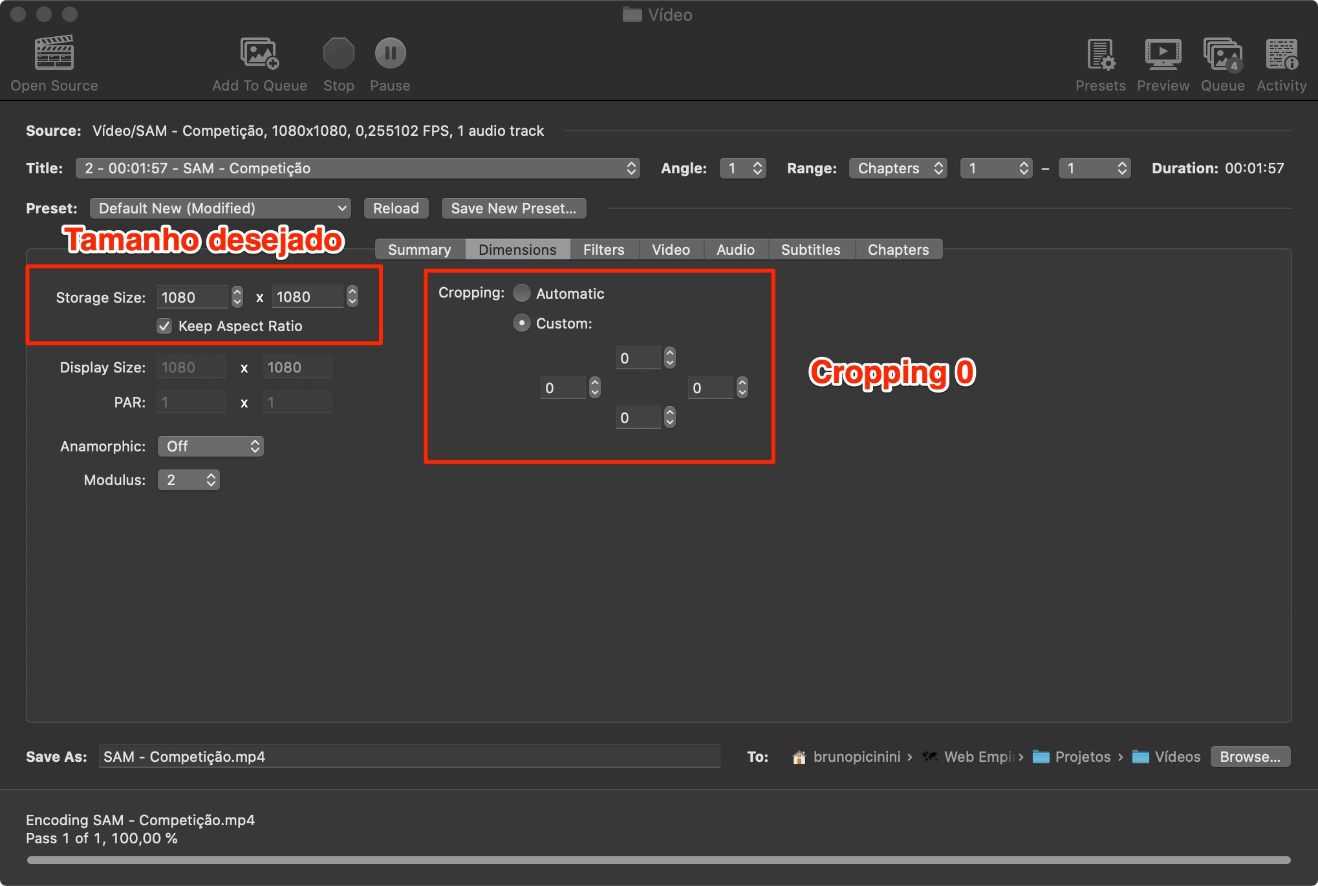Open the Preset dropdown Default New (Modified)
This screenshot has height=886, width=1318.
221,208
